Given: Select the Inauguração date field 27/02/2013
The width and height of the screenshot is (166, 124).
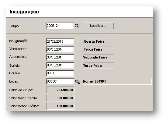Looking at the screenshot, I should [x=60, y=41].
